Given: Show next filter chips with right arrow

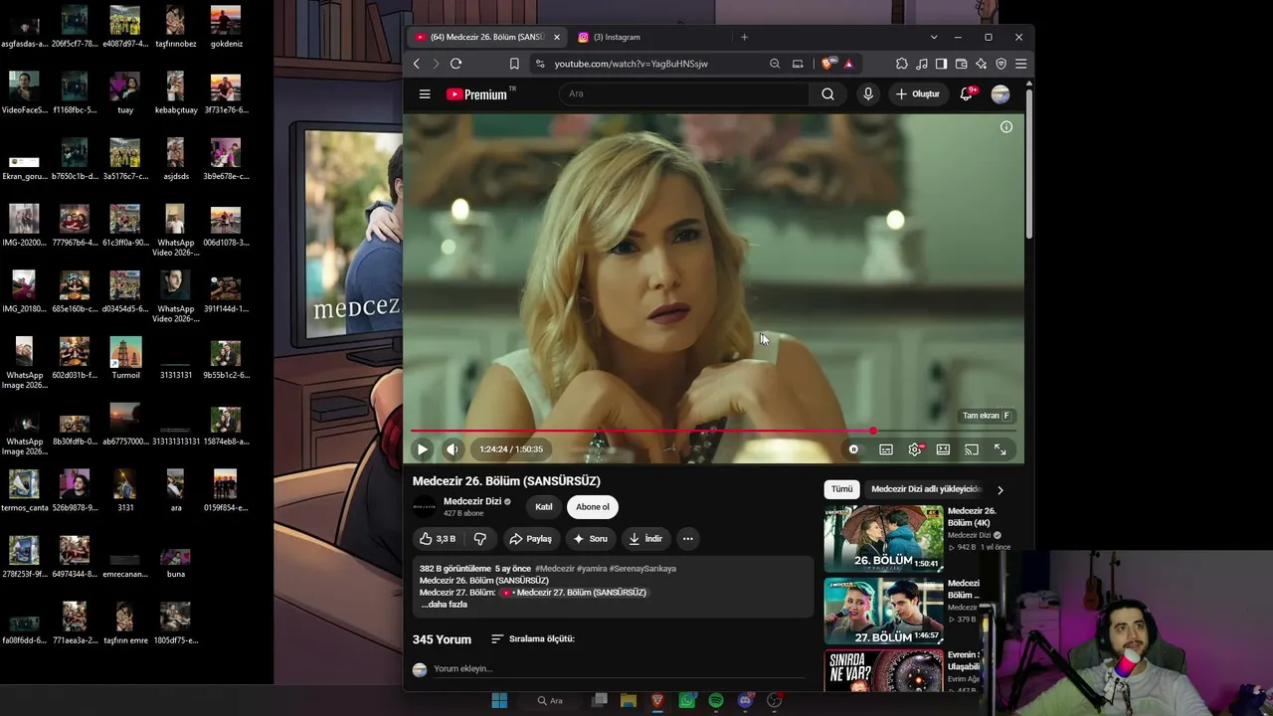Looking at the screenshot, I should (x=1000, y=490).
